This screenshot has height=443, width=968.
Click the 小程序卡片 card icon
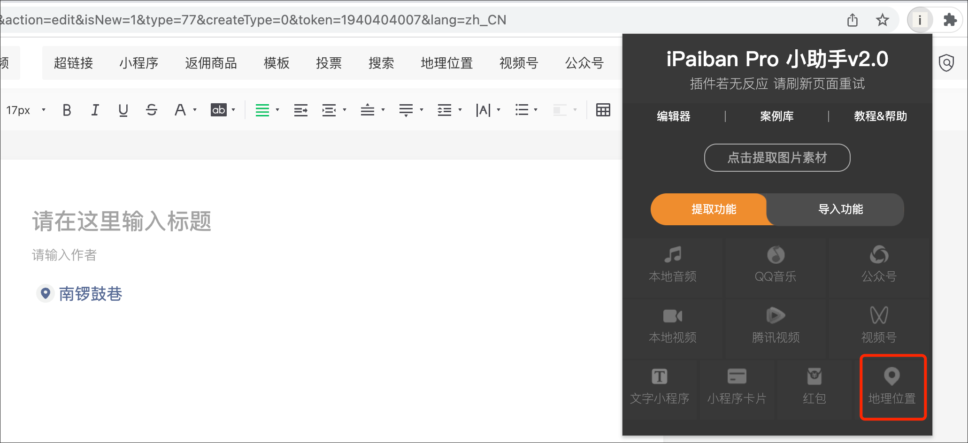pos(737,376)
